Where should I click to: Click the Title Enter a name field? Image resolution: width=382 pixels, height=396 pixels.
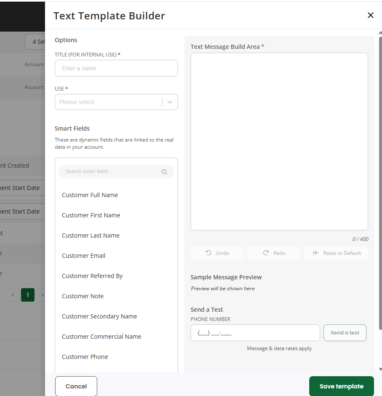click(x=116, y=68)
